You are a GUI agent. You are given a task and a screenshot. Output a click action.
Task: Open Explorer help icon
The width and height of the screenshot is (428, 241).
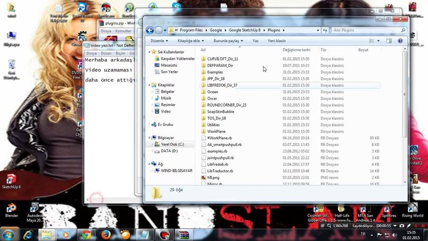click(x=400, y=41)
